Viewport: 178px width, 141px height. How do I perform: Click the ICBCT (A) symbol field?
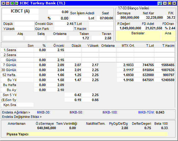coord(20,11)
